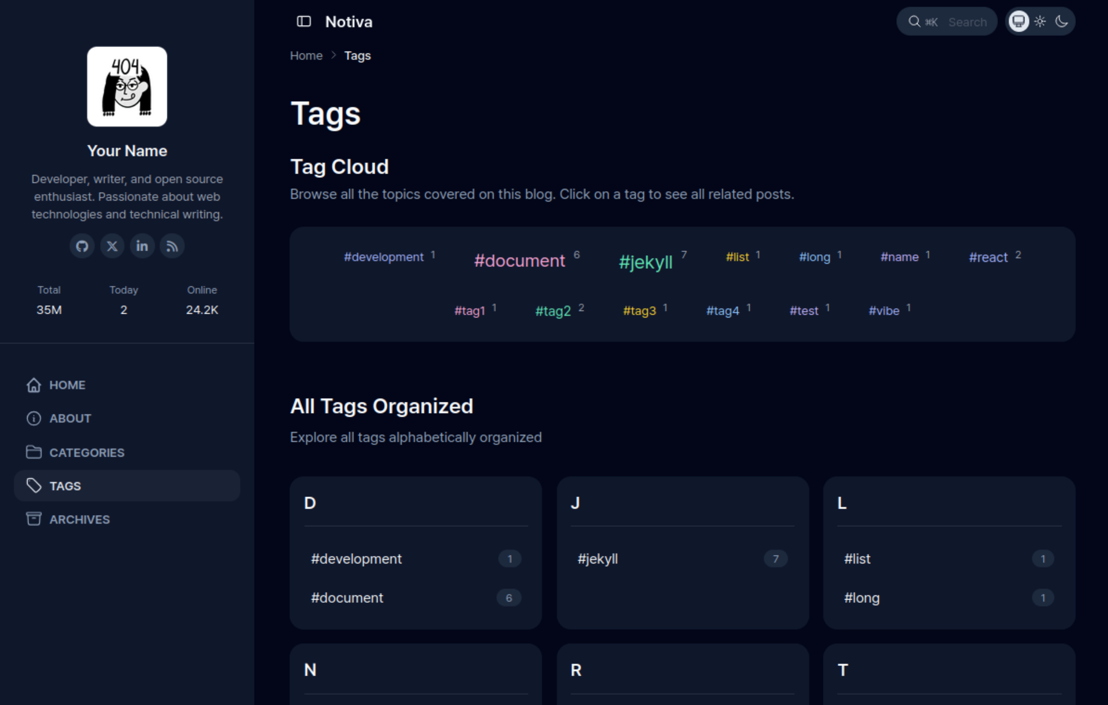The height and width of the screenshot is (705, 1108).
Task: Switch to light theme (sun icon)
Action: tap(1040, 21)
